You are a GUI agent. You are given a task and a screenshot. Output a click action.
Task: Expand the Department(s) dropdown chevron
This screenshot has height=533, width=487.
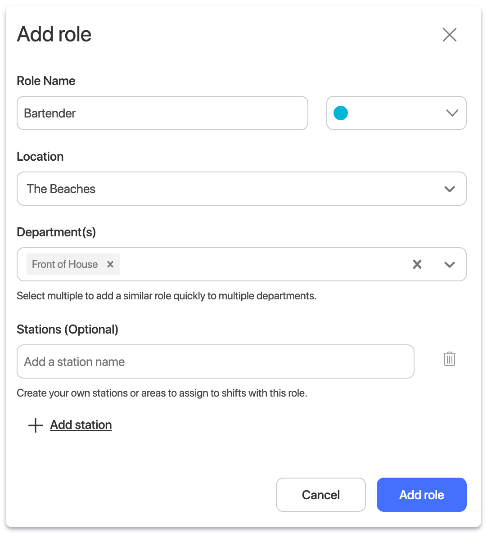(x=449, y=265)
